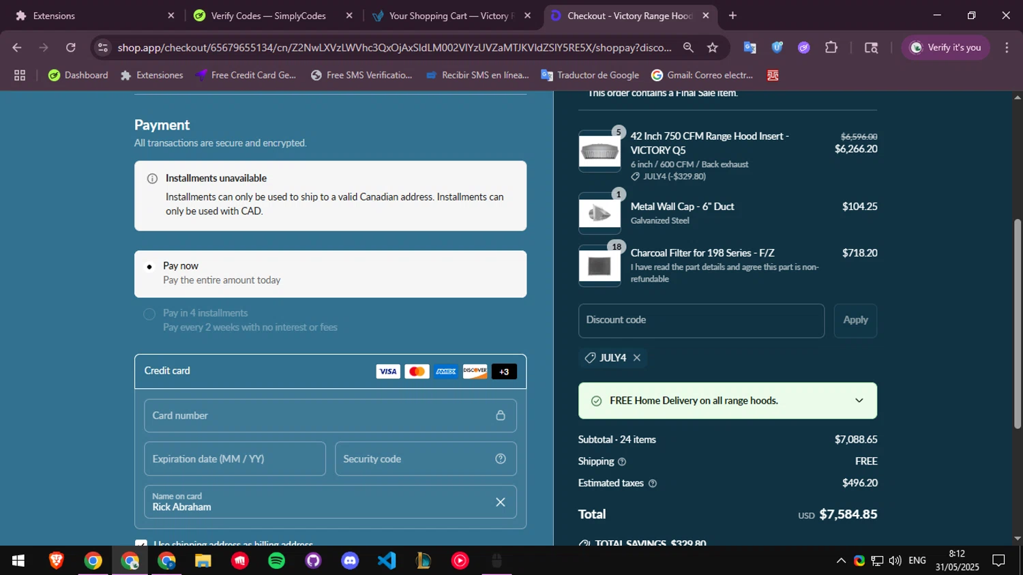This screenshot has height=575, width=1023.
Task: Apply the discount code
Action: coord(855,320)
